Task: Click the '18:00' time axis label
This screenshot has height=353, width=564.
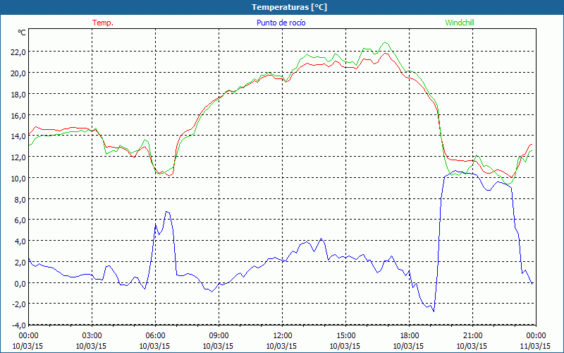Action: [409, 336]
